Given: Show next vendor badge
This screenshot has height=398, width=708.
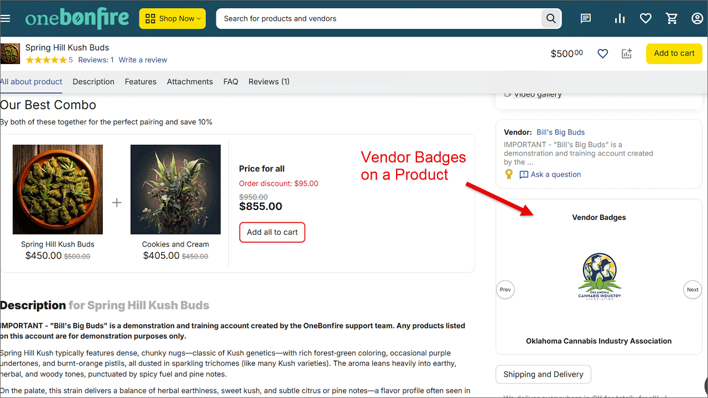Looking at the screenshot, I should 693,290.
